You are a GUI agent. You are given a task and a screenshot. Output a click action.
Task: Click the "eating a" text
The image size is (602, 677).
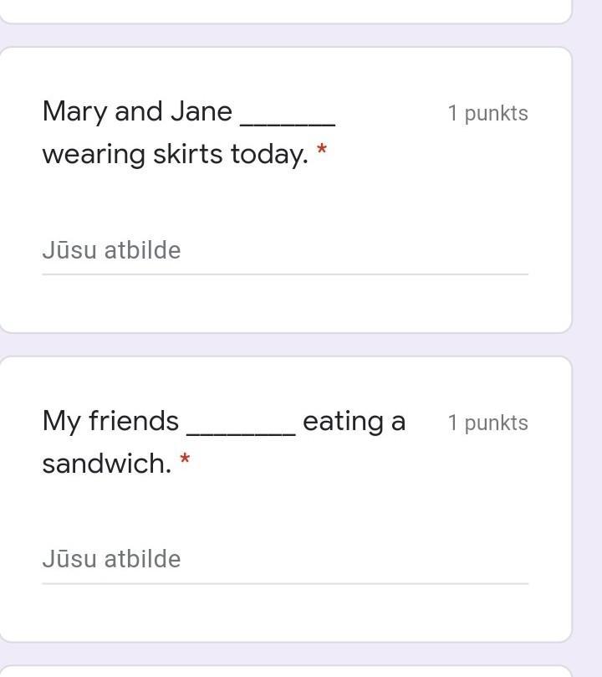(354, 422)
